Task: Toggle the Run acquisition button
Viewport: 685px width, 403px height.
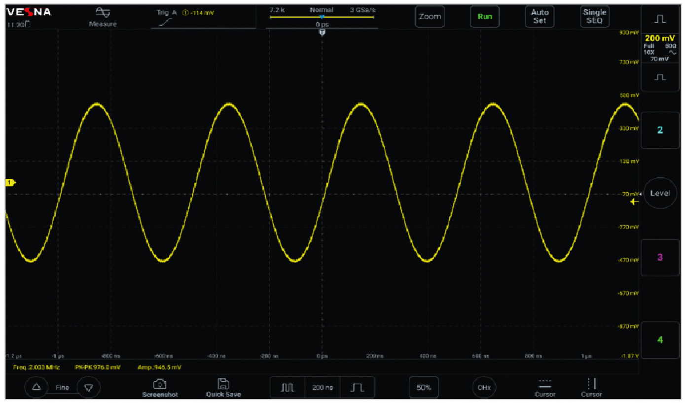Action: 485,17
